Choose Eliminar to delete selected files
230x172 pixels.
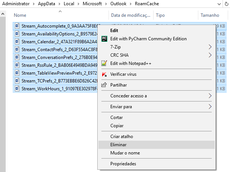[x=157, y=145]
